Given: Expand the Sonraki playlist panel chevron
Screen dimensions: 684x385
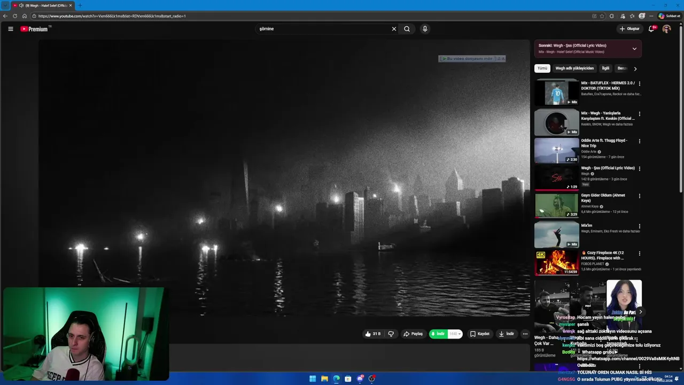Looking at the screenshot, I should (x=634, y=49).
